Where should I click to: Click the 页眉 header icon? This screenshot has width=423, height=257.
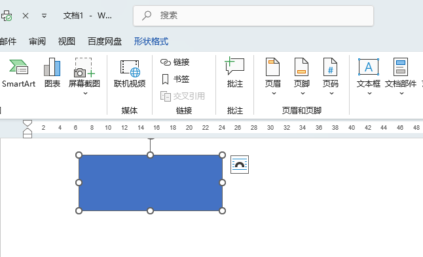point(273,67)
